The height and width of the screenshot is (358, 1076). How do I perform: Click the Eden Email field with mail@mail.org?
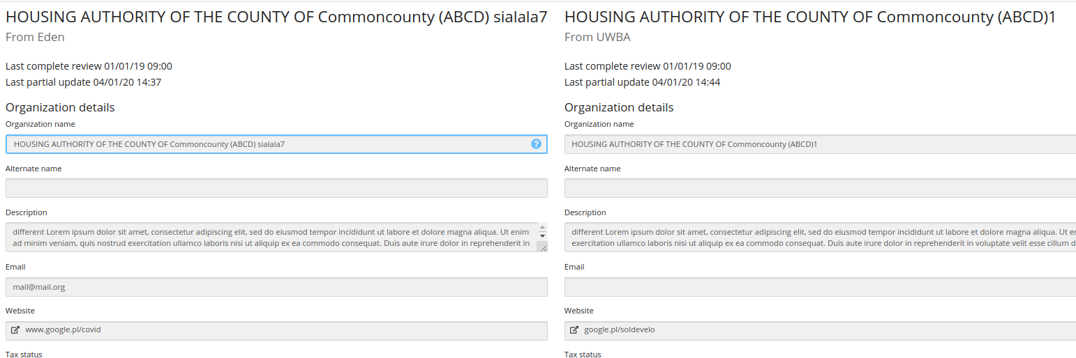pos(276,287)
